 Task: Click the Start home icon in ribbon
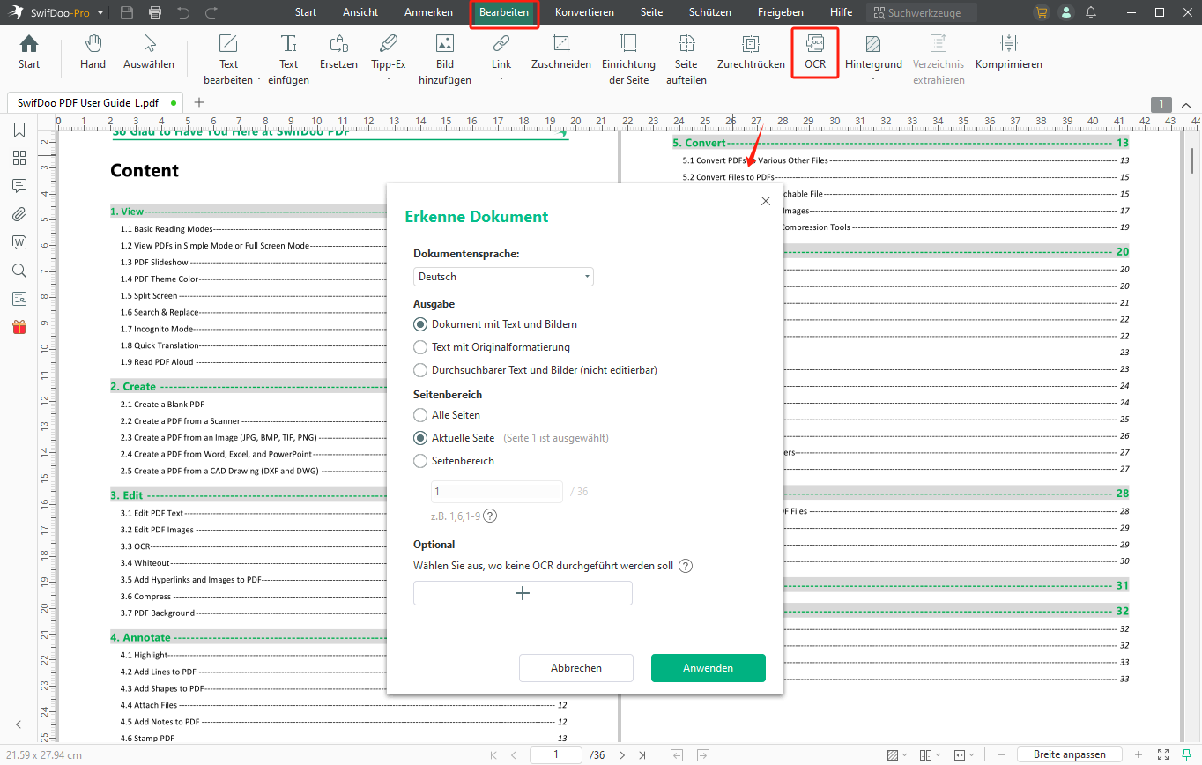click(29, 52)
